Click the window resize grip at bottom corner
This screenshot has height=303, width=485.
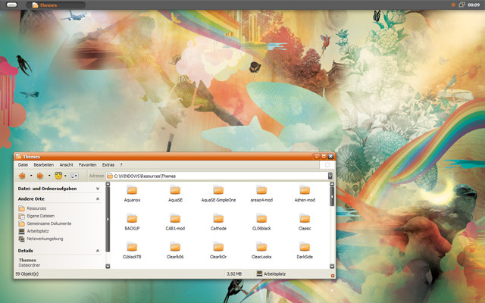click(x=333, y=275)
